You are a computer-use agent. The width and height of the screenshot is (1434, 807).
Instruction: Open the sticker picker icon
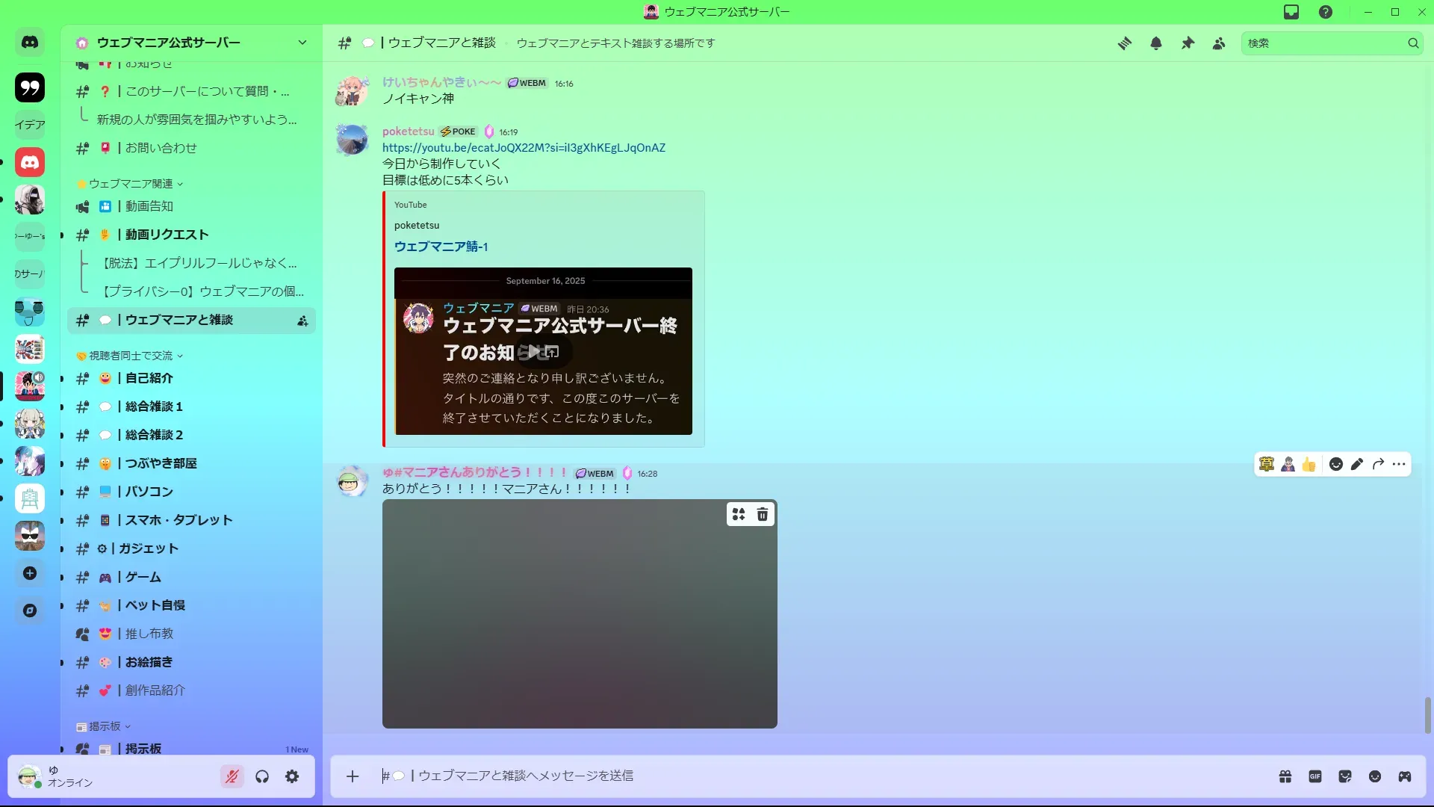click(1345, 776)
